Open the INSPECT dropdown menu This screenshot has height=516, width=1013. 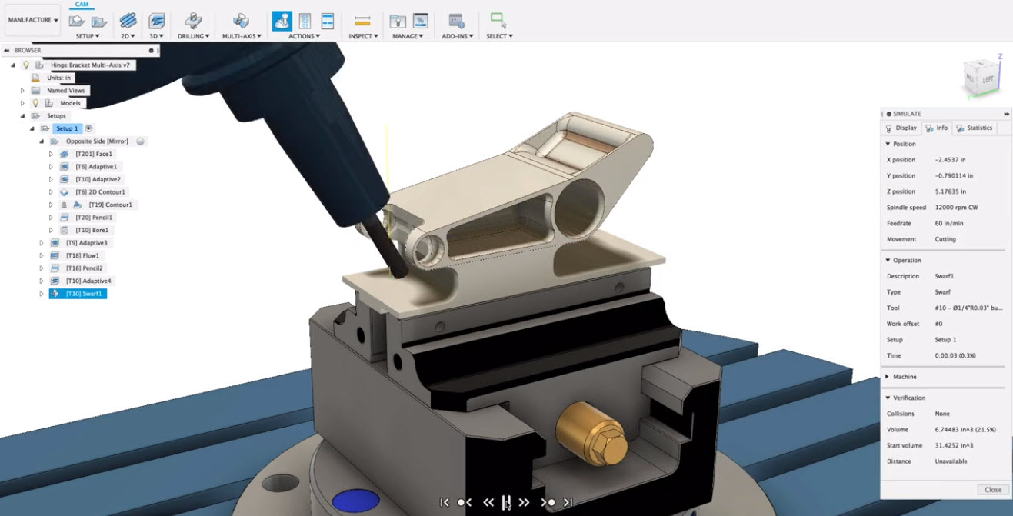coord(363,36)
